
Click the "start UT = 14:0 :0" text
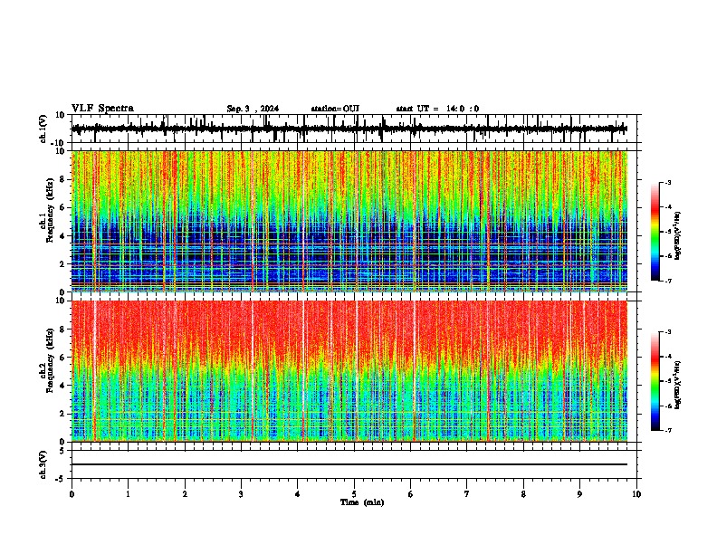pyautogui.click(x=437, y=109)
